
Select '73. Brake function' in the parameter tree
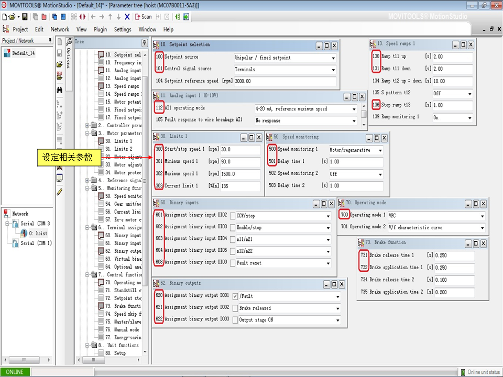pos(123,306)
